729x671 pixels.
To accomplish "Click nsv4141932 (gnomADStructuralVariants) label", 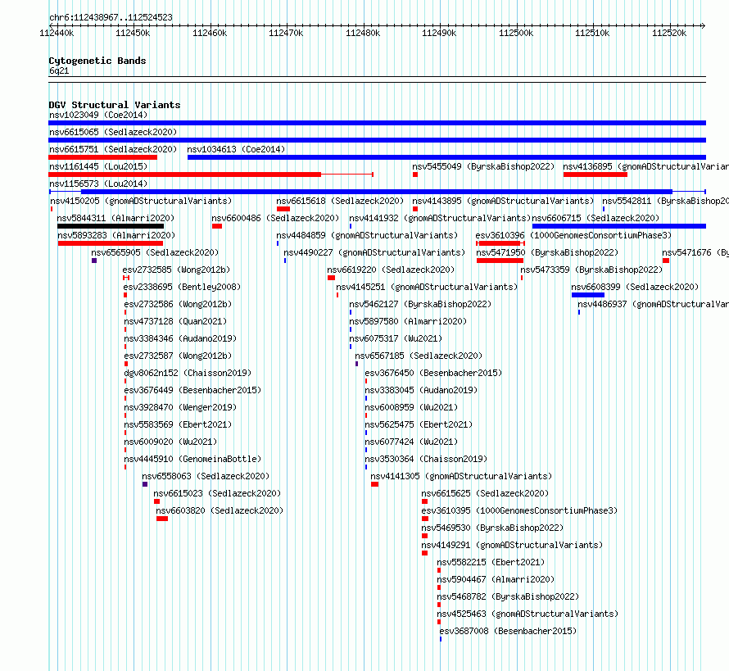I will coord(440,218).
